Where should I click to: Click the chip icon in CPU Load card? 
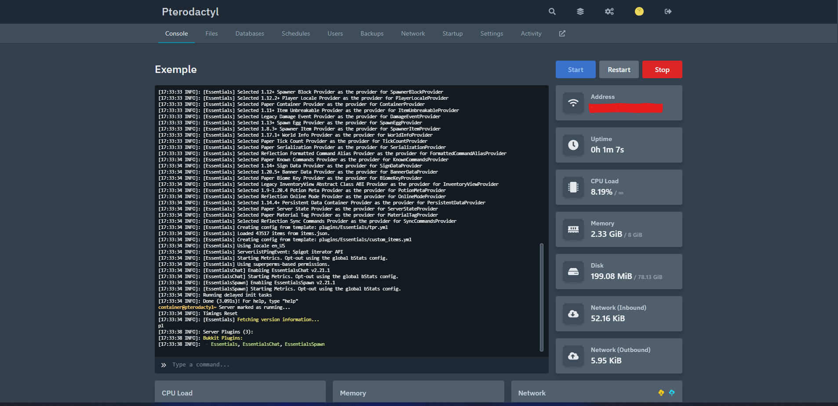coord(573,187)
